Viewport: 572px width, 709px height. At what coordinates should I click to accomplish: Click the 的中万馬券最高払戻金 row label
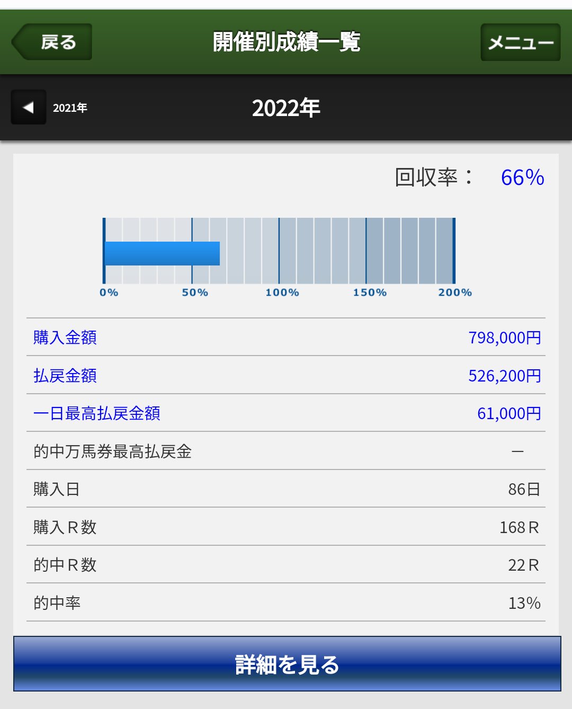point(113,451)
